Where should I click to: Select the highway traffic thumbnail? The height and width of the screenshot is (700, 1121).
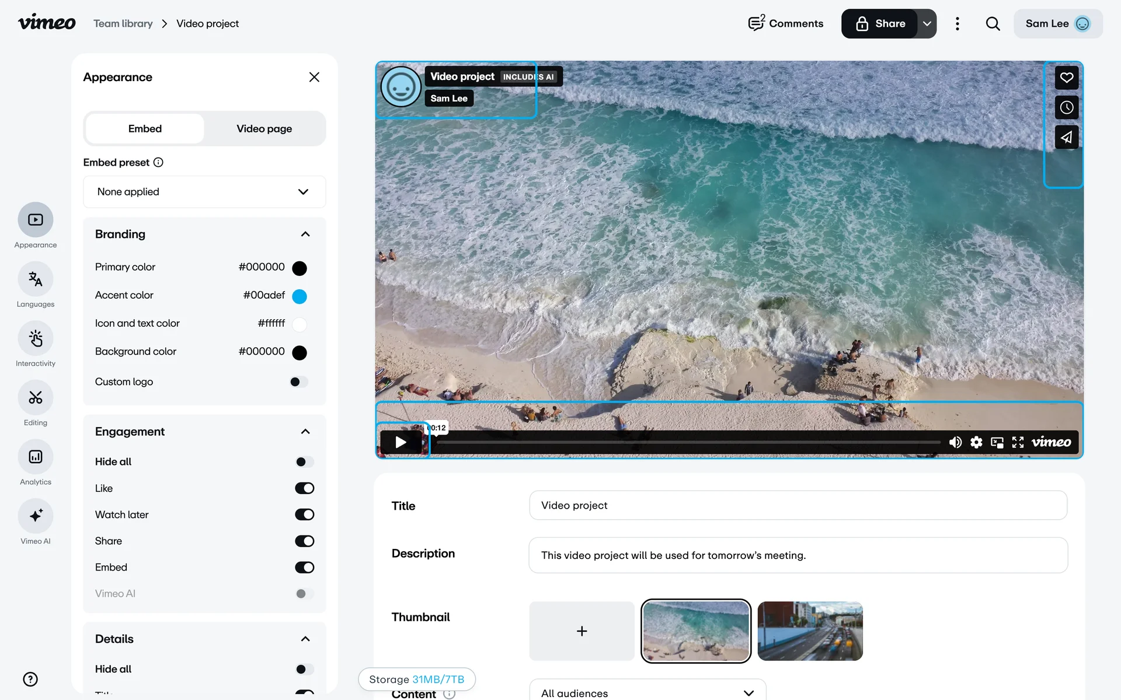pos(810,631)
